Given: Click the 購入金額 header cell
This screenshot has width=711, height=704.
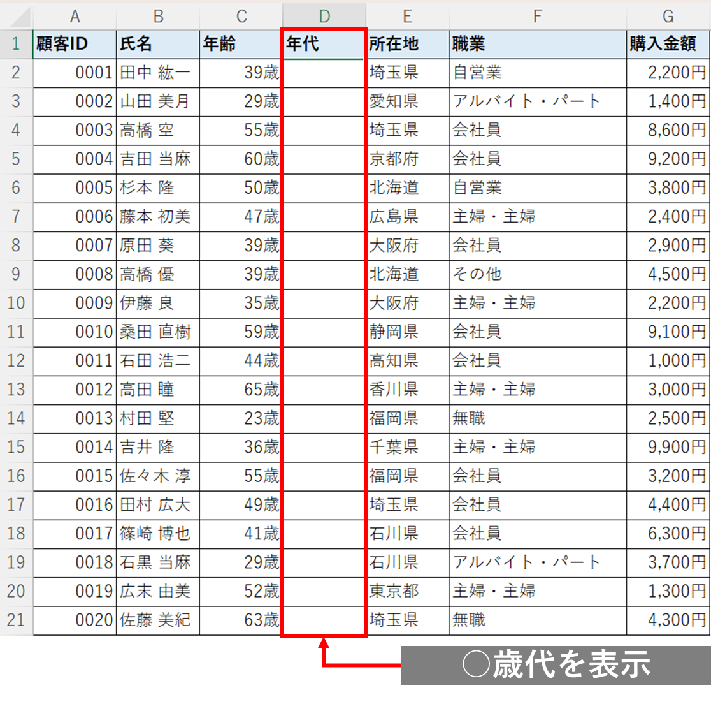Looking at the screenshot, I should pos(668,44).
